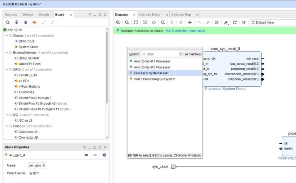Click the zoom fit icon in Diagram

click(136, 22)
